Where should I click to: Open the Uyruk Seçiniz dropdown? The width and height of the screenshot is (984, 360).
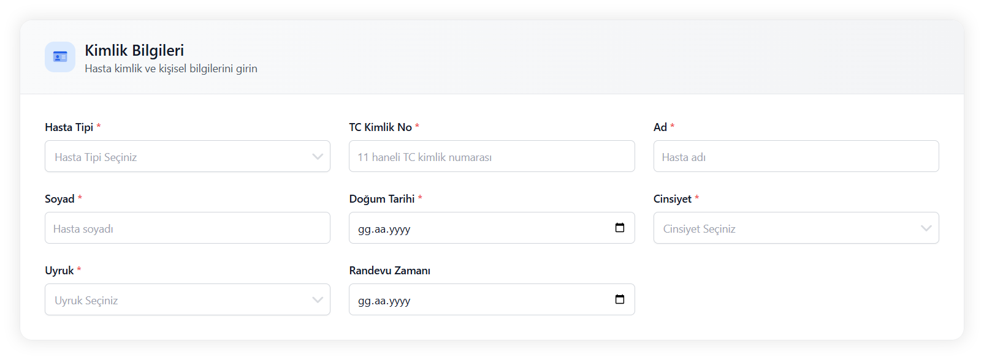(178, 300)
